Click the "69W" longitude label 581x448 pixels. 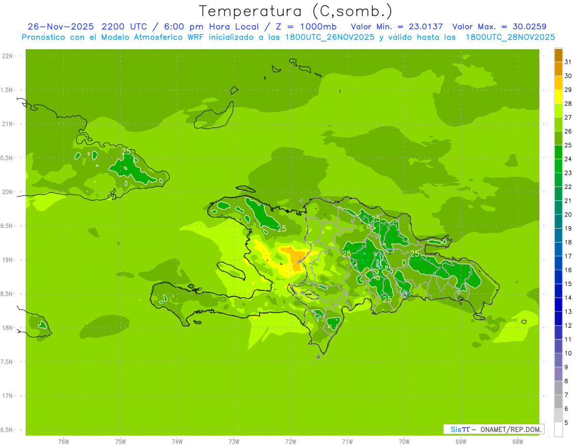461,442
